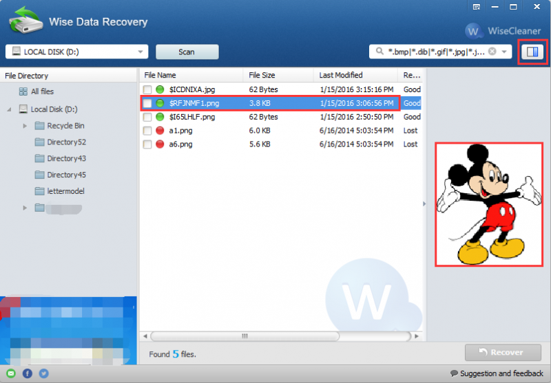Click the Mickey Mouse preview image

tap(489, 204)
